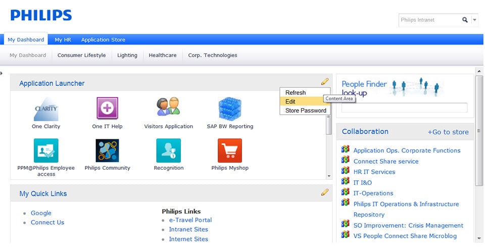
Task: Open the Lighting section
Action: [x=127, y=56]
